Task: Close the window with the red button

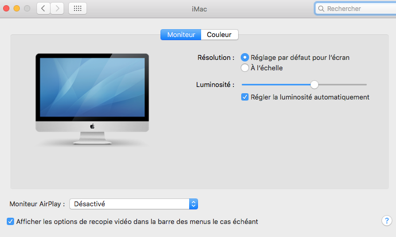Action: coord(6,8)
